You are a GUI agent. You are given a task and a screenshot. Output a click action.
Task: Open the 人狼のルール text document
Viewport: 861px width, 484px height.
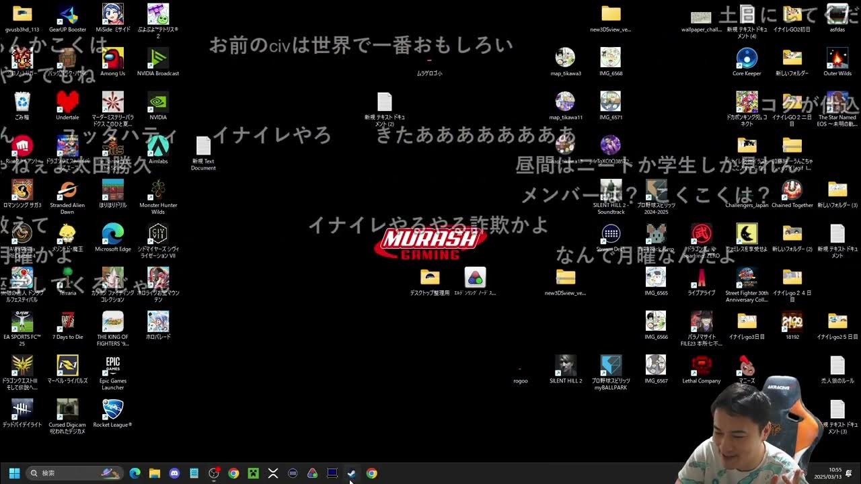tap(837, 366)
